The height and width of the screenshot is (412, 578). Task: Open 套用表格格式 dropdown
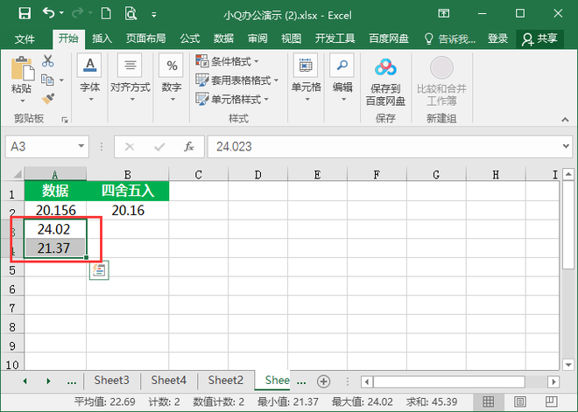click(237, 80)
